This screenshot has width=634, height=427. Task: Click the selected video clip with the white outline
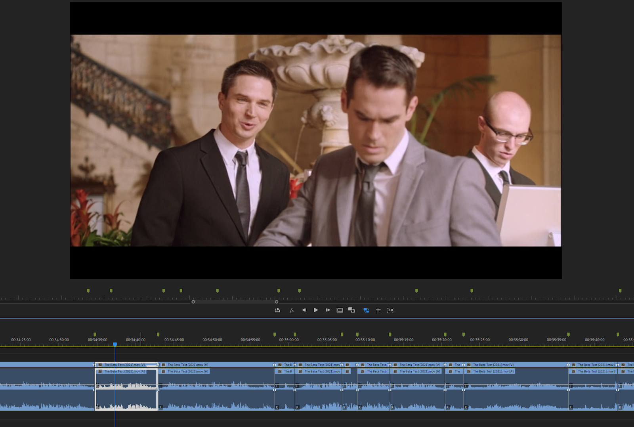[x=126, y=365]
